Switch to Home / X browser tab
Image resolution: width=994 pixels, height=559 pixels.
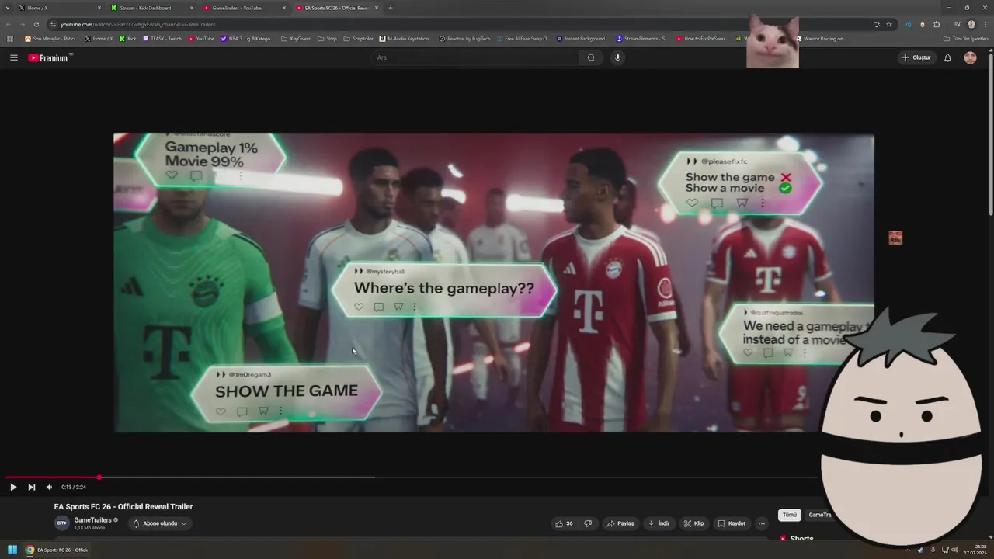click(x=58, y=8)
